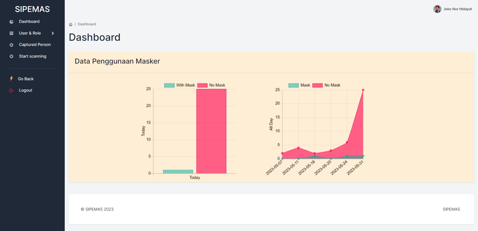
Task: Click the User & Role archive icon
Action: point(12,33)
